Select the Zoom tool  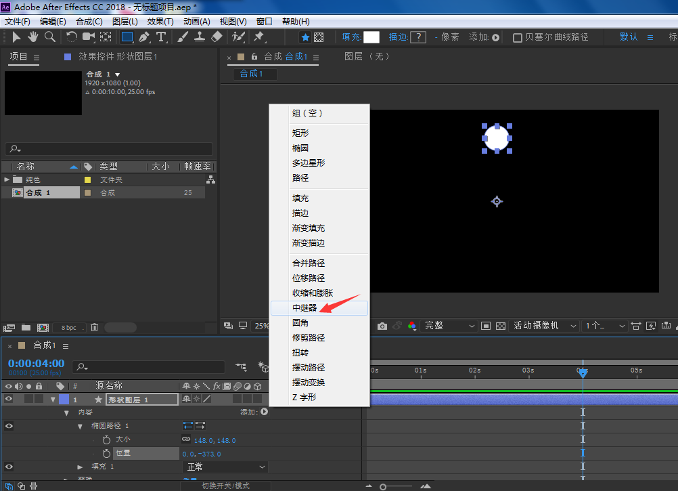[49, 37]
